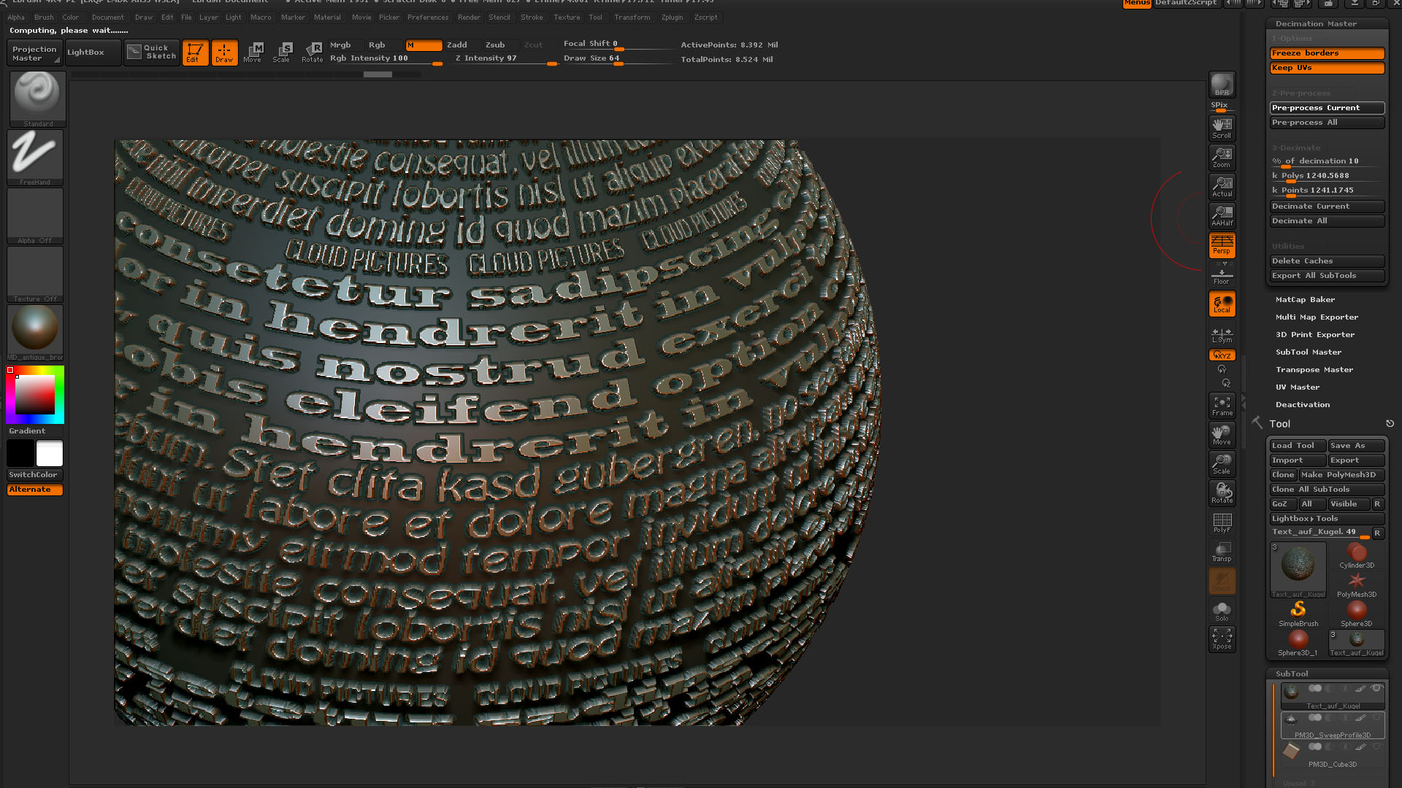
Task: Toggle PolyF polyframe display
Action: tap(1222, 522)
